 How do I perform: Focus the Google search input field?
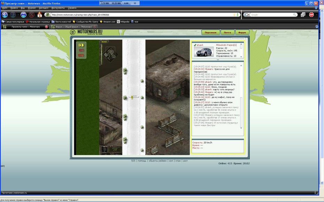271,15
